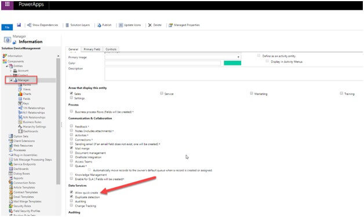Click the Reports icon in tree
The width and height of the screenshot is (364, 217).
pyautogui.click(x=10, y=178)
